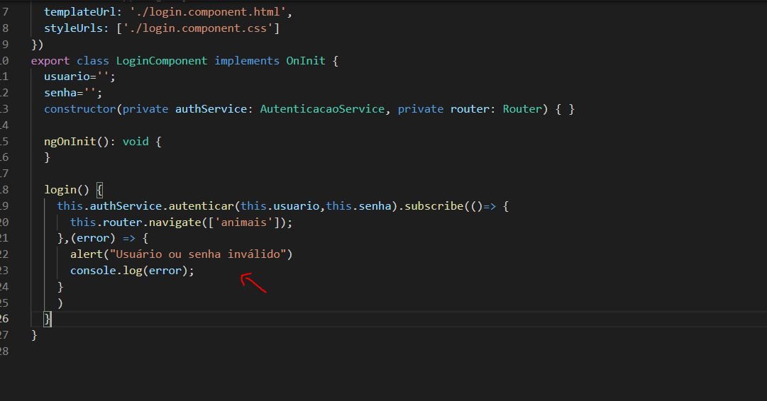
Task: Click the (error) arrow function parameter
Action: 93,238
